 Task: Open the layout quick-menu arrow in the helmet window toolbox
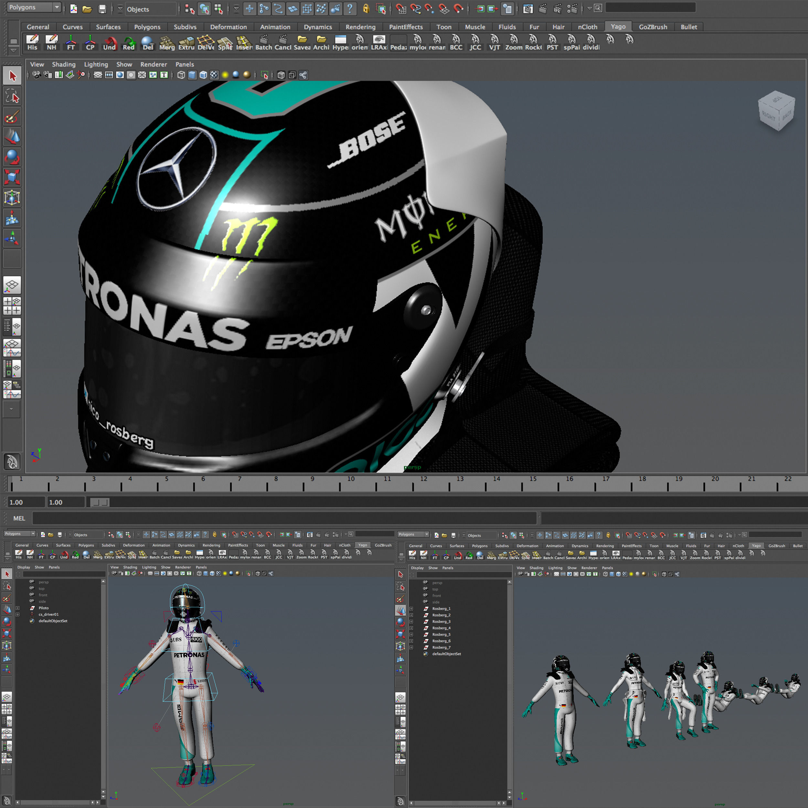pos(12,409)
